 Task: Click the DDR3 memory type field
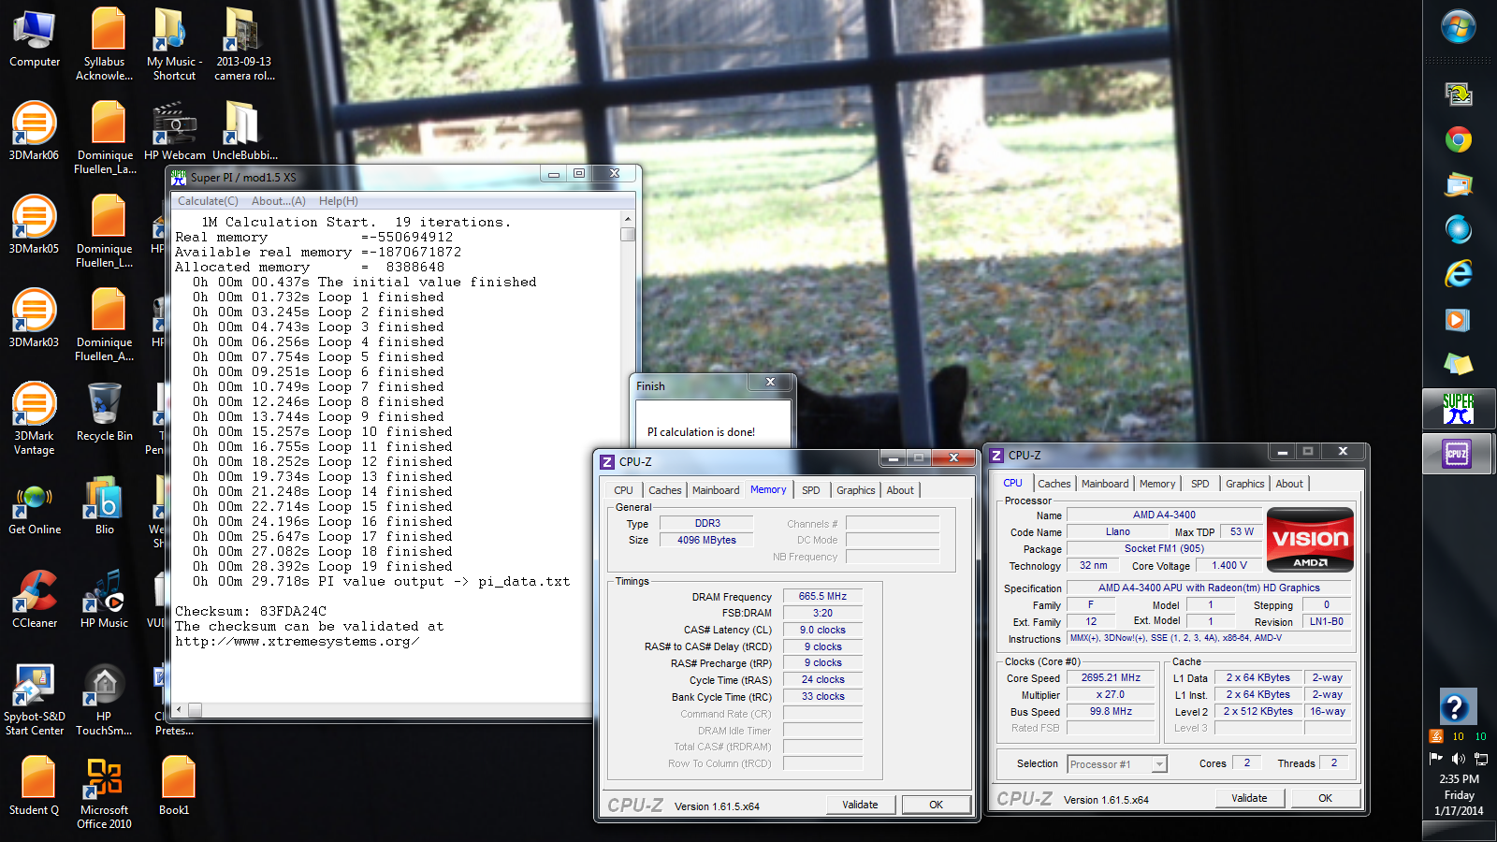[x=707, y=524]
